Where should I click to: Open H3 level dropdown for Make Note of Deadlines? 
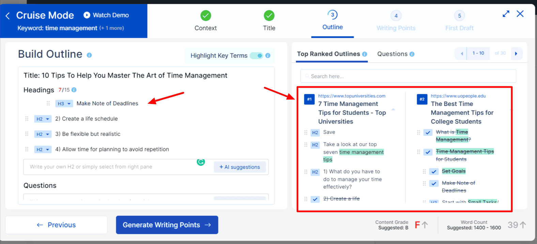coord(64,104)
